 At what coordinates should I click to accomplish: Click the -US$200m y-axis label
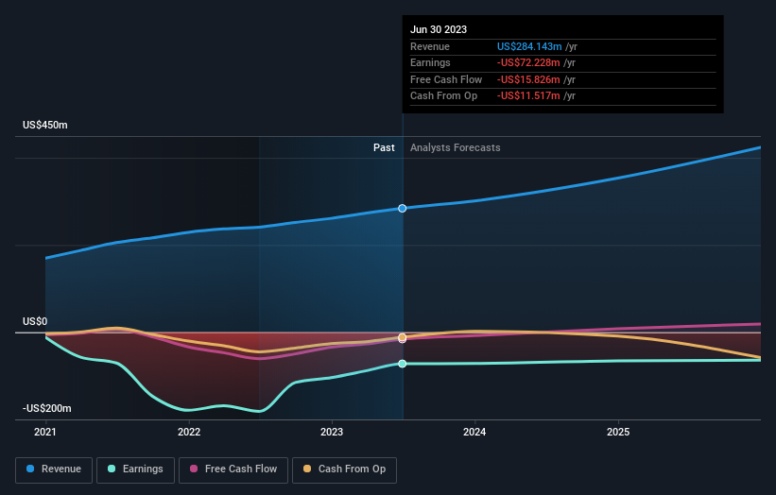pyautogui.click(x=47, y=408)
